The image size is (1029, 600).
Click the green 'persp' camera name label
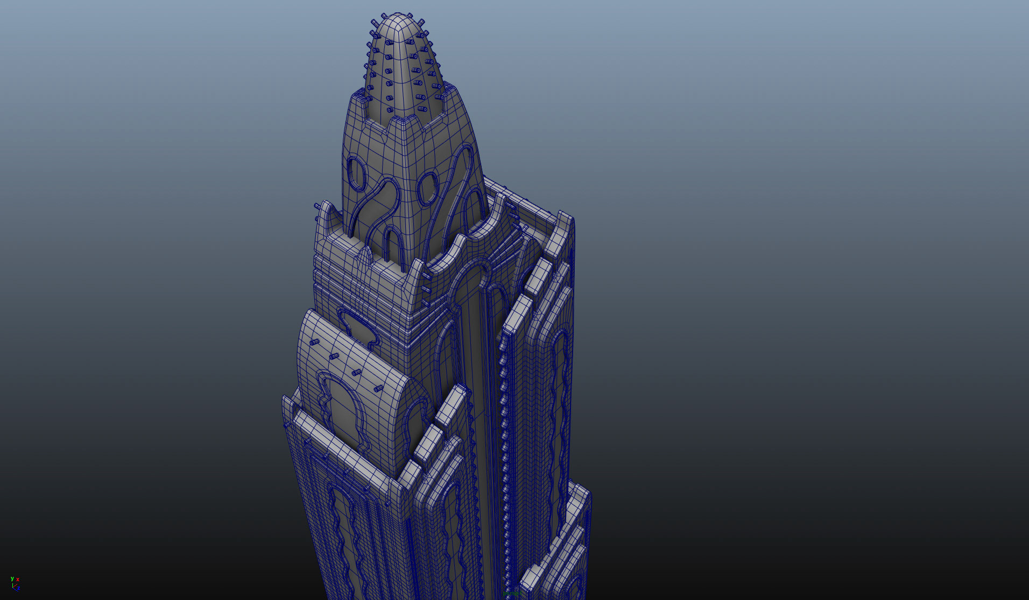click(513, 594)
